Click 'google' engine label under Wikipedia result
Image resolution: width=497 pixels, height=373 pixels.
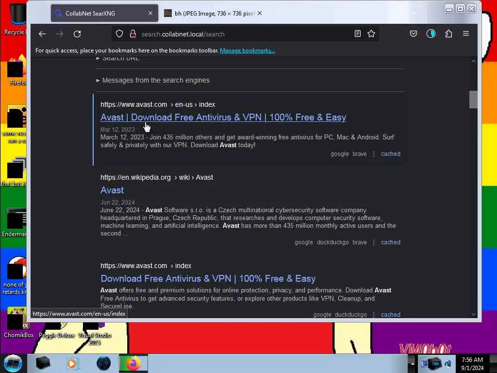tap(304, 242)
